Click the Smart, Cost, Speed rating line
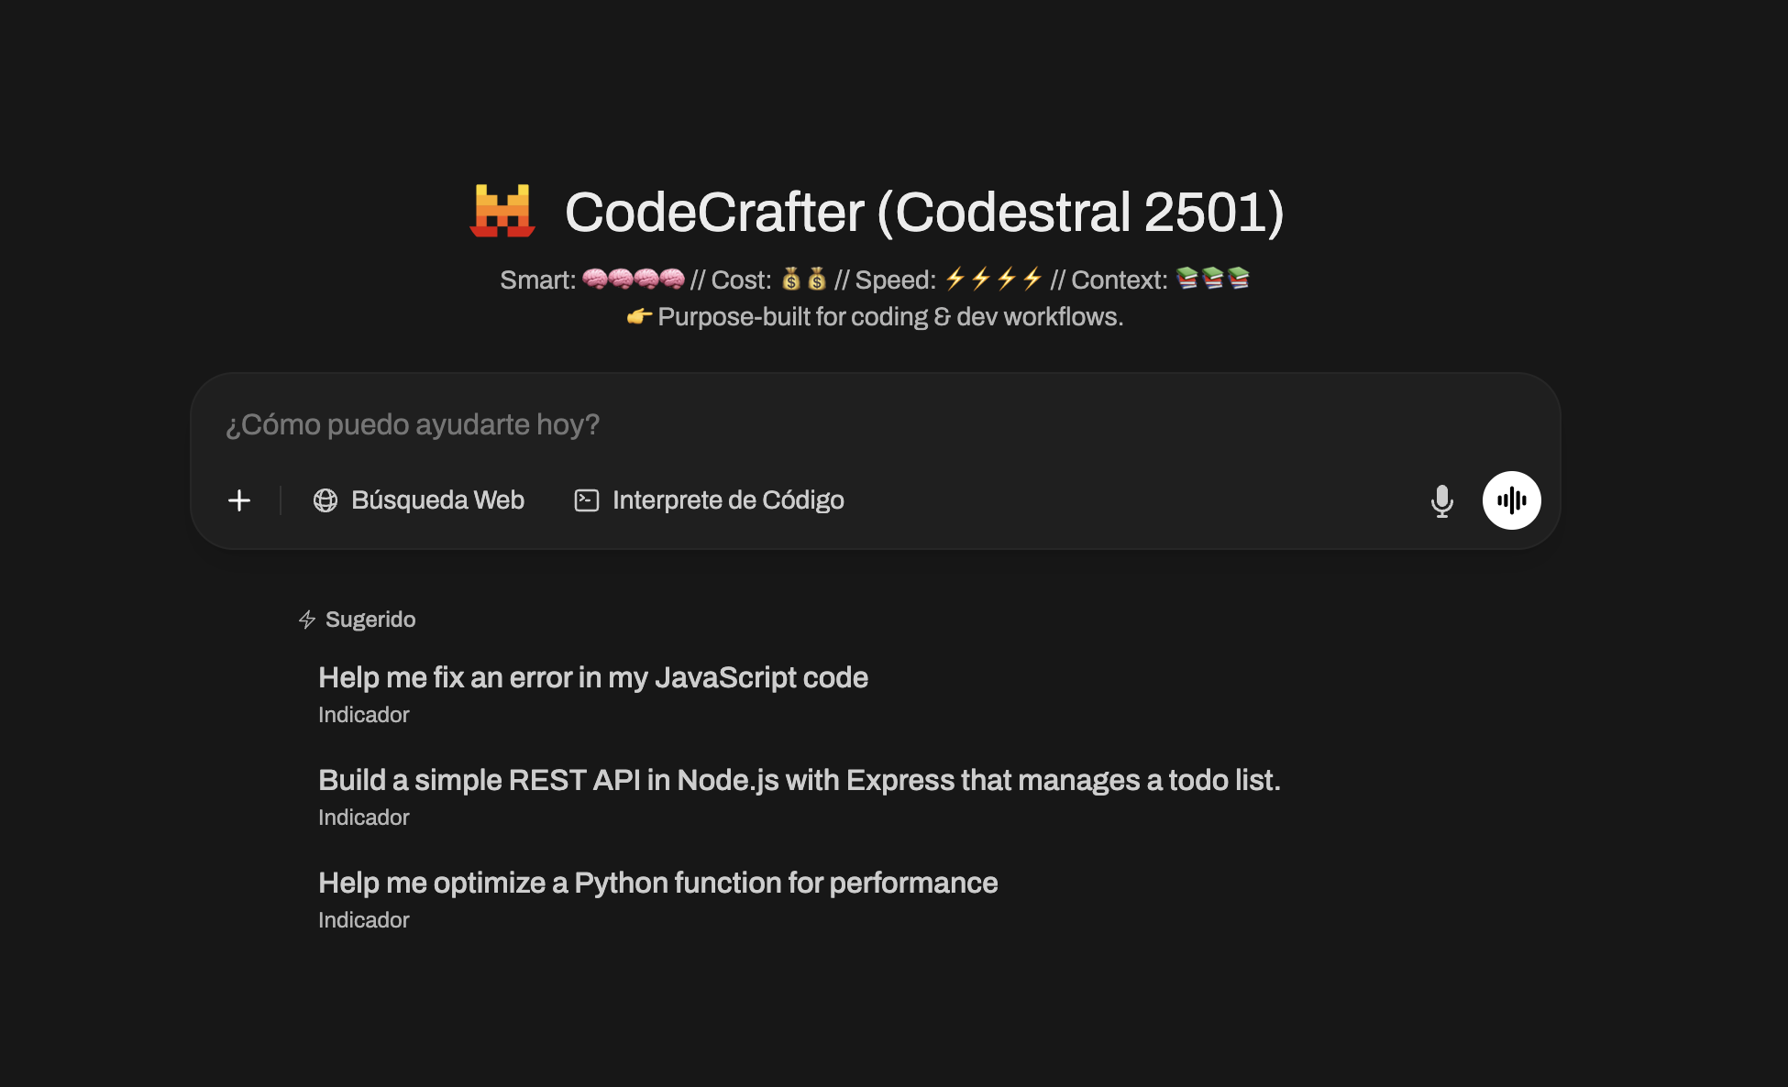The image size is (1788, 1087). pyautogui.click(x=874, y=280)
